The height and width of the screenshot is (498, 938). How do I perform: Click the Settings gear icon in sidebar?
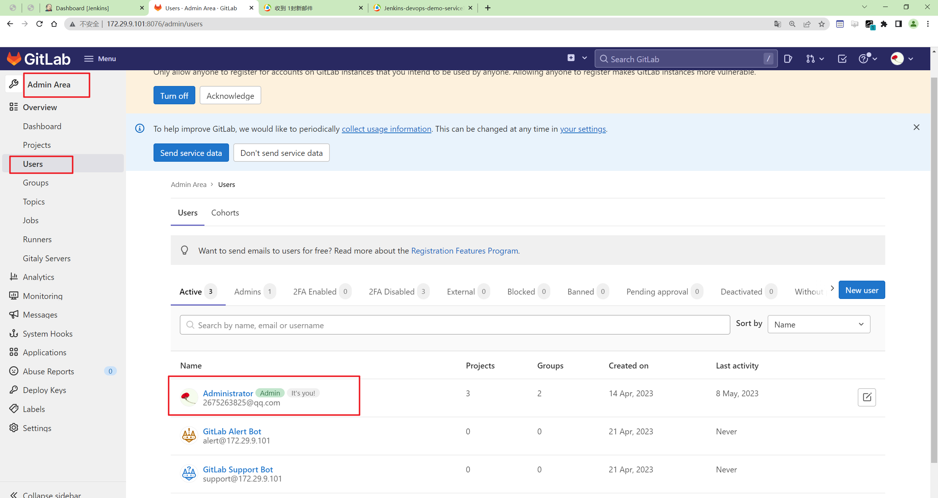[14, 428]
